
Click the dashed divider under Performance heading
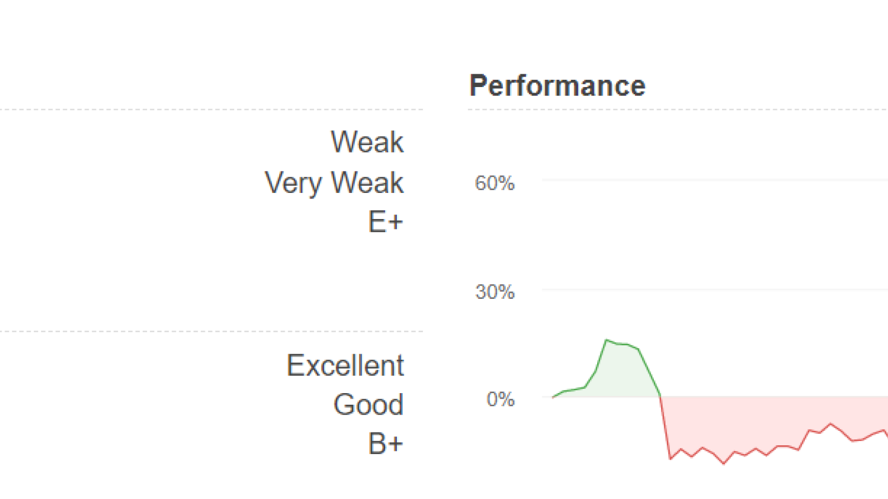pos(678,110)
